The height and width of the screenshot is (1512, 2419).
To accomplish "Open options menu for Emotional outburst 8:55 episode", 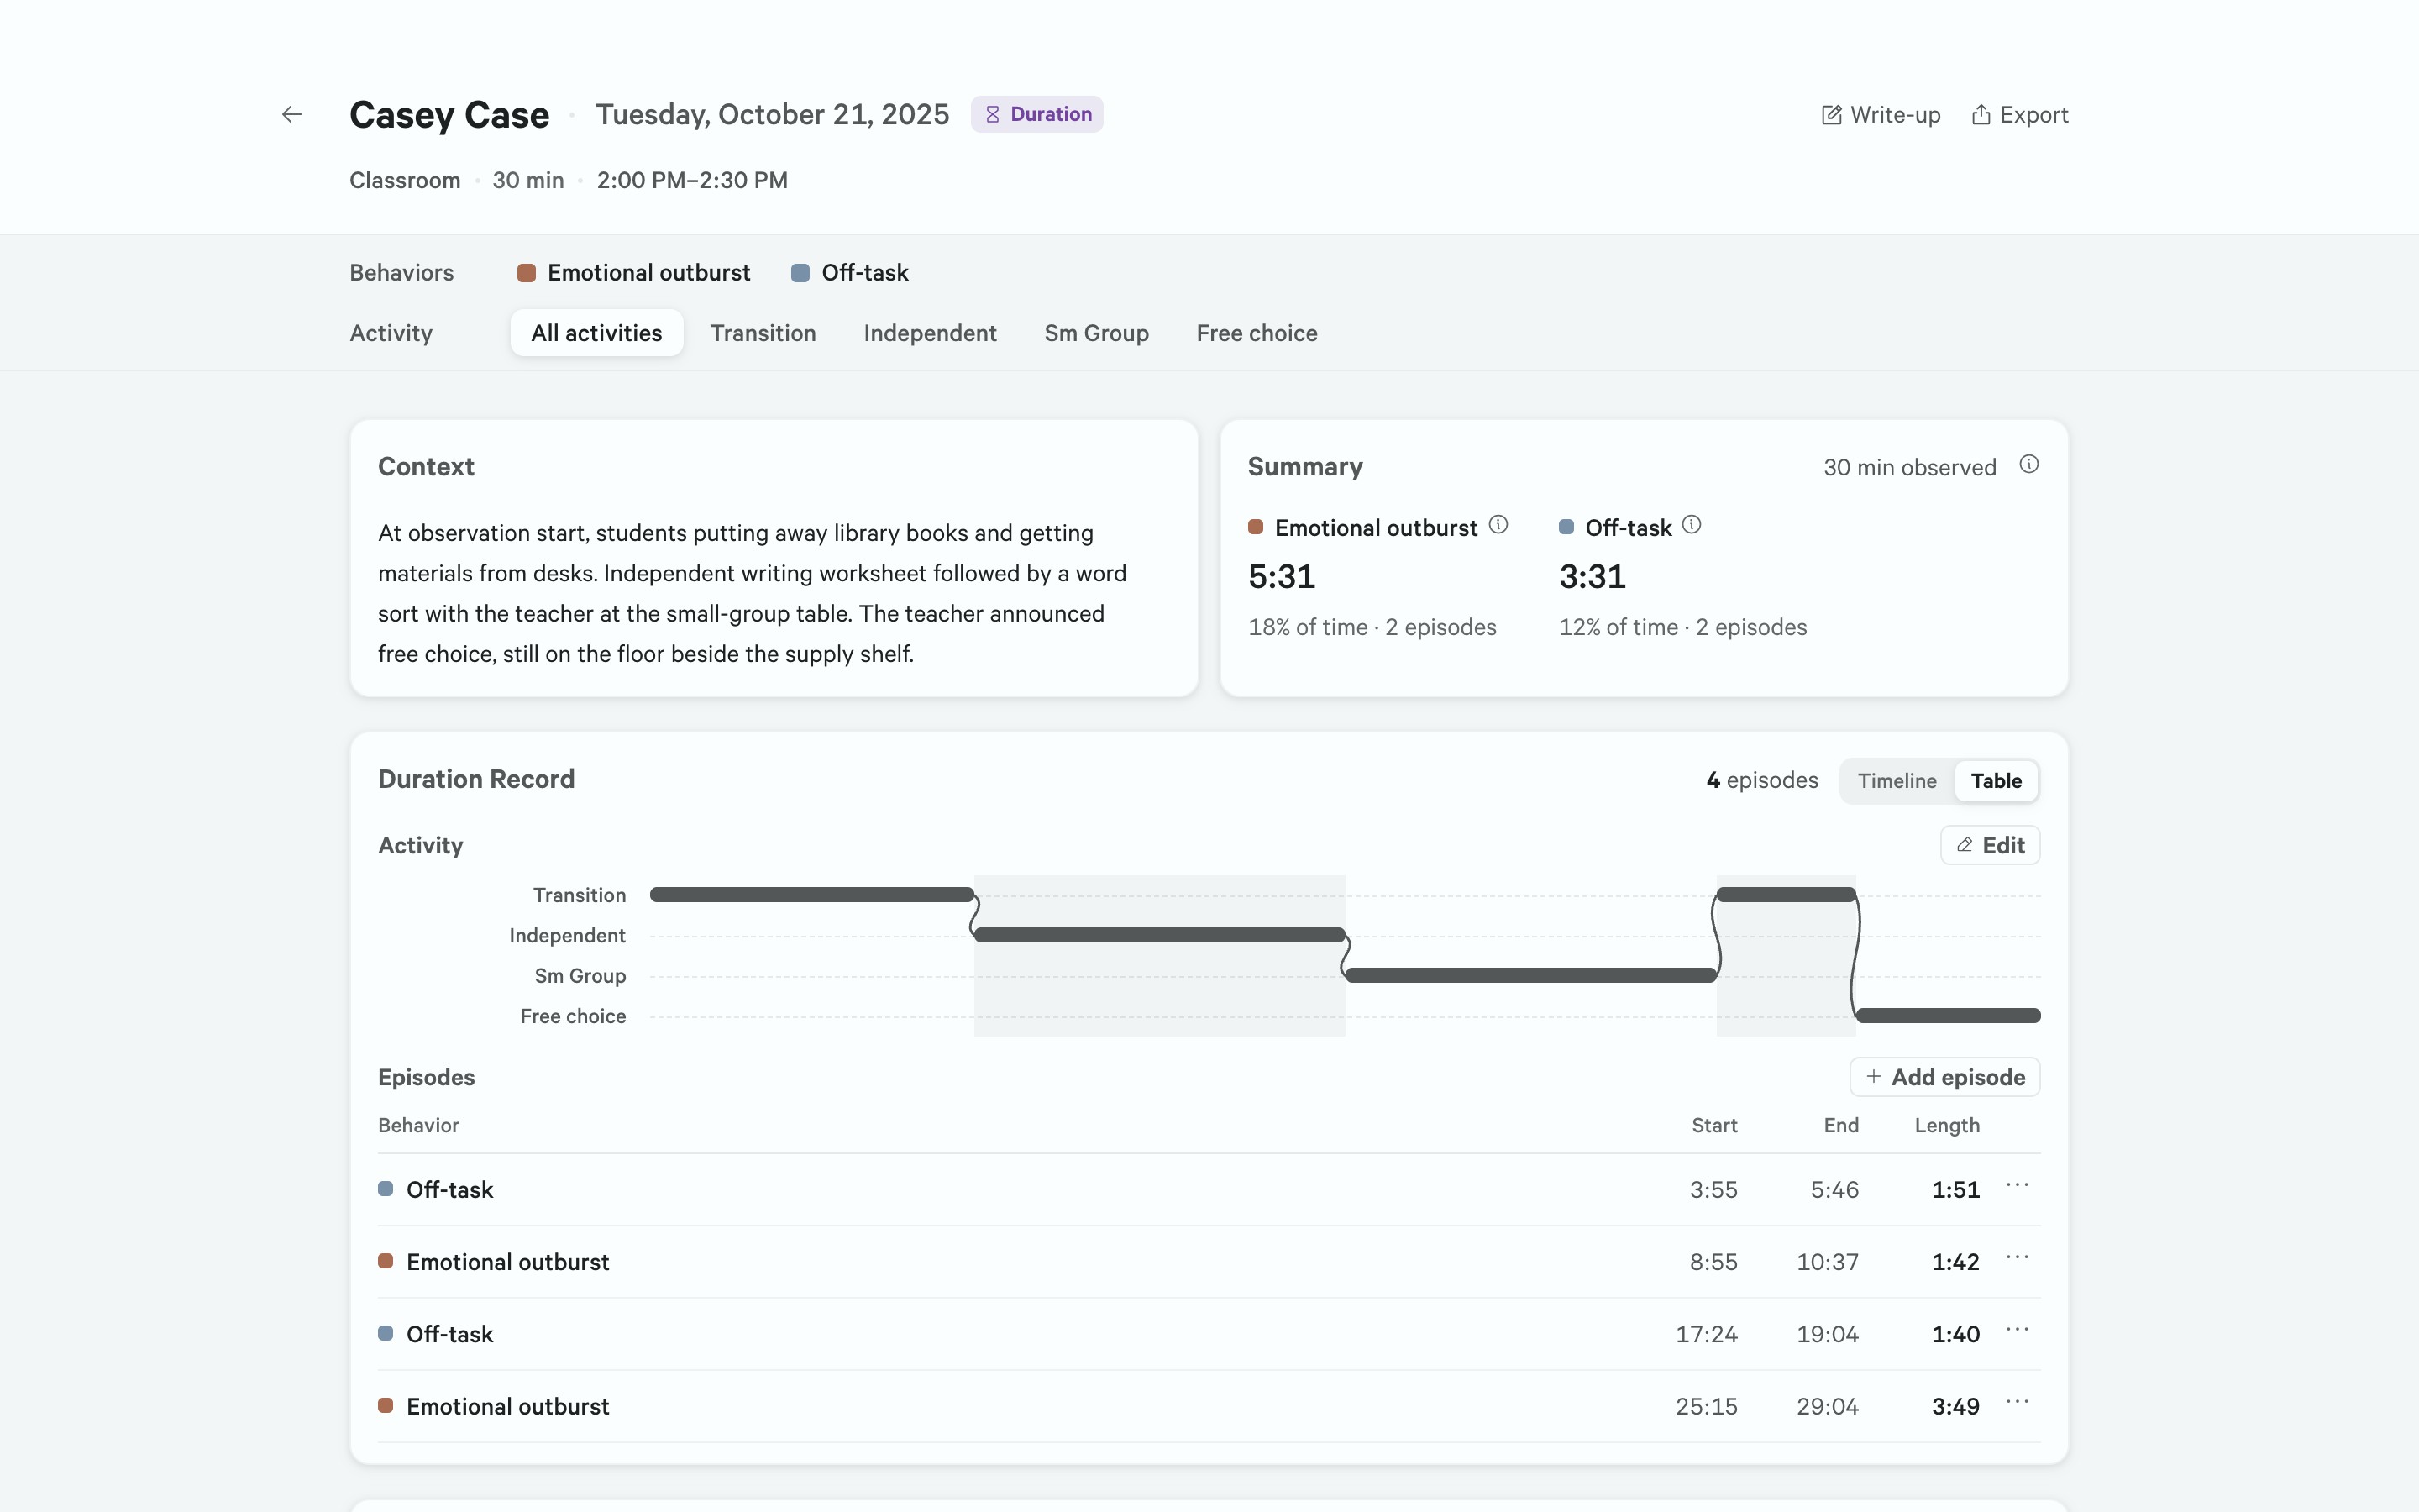I will 2018,1258.
